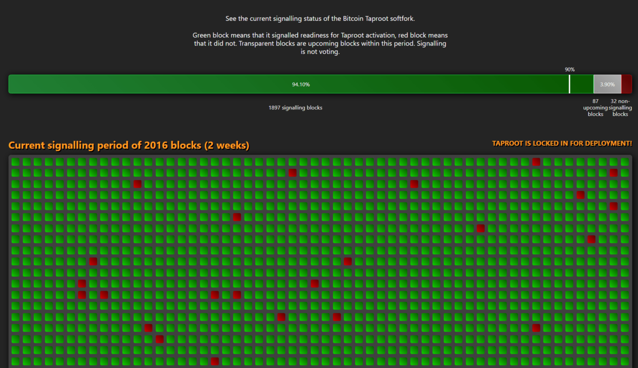Click the grey 3.90% upcoming blocks segment
638x368 pixels.
608,84
